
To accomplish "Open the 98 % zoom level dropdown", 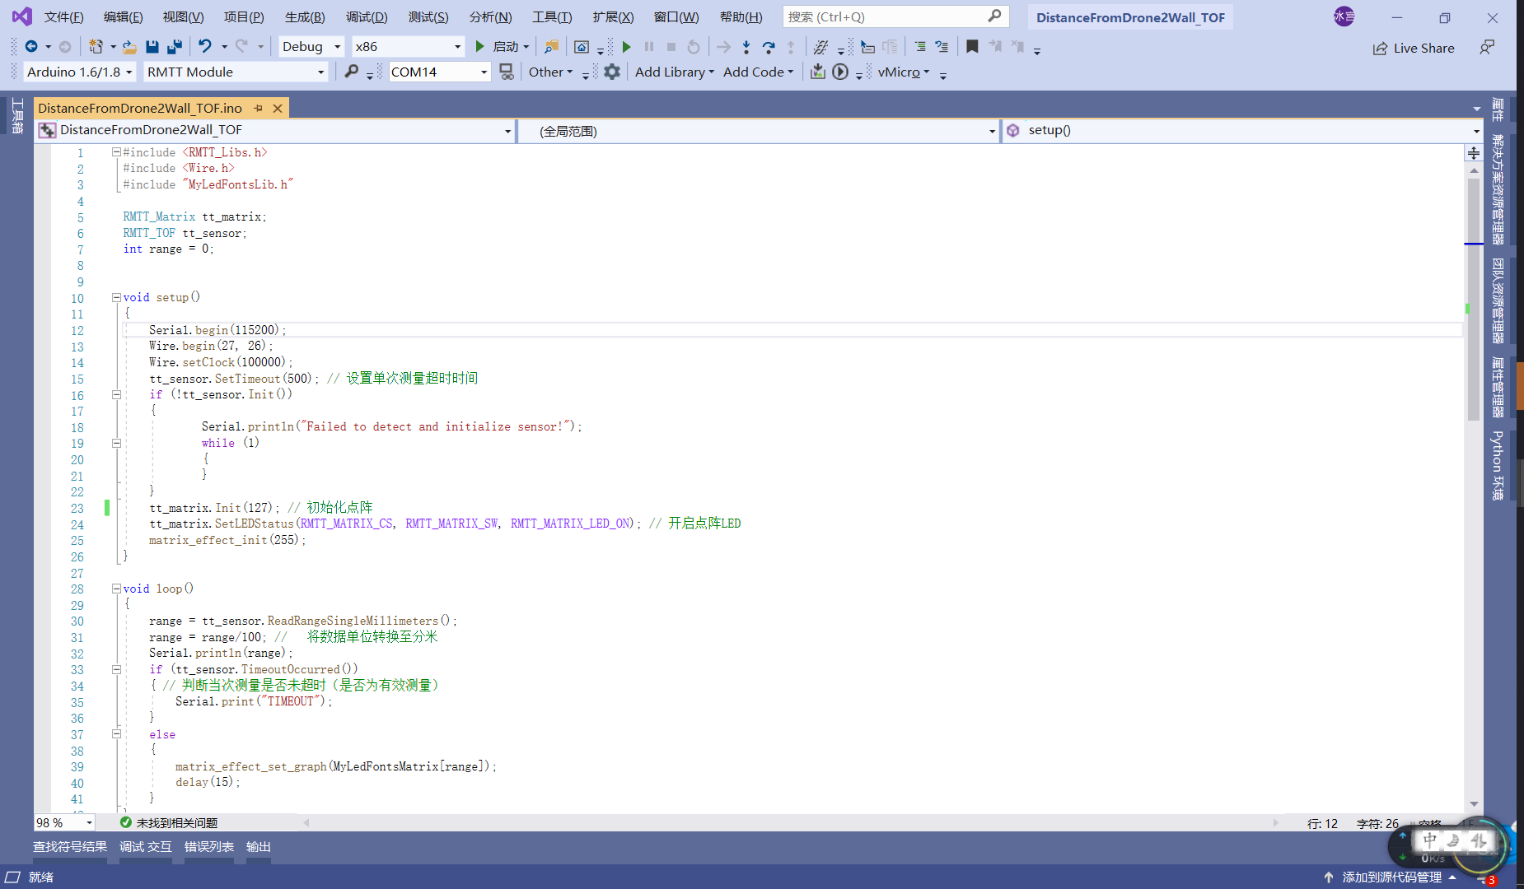I will [64, 822].
